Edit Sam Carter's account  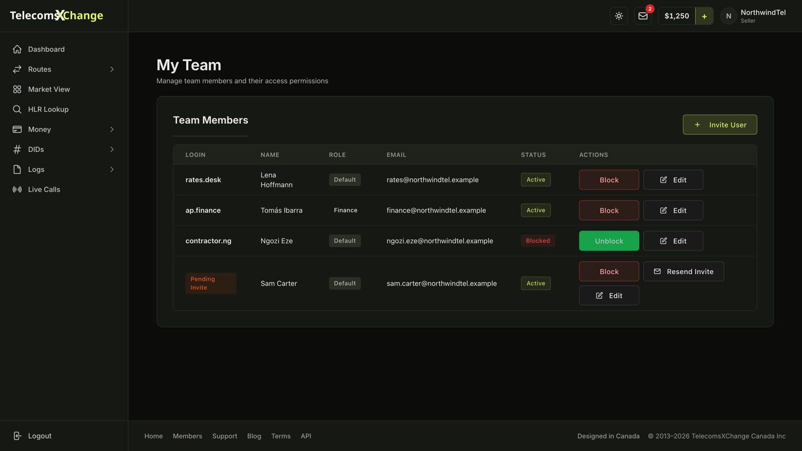pos(609,296)
